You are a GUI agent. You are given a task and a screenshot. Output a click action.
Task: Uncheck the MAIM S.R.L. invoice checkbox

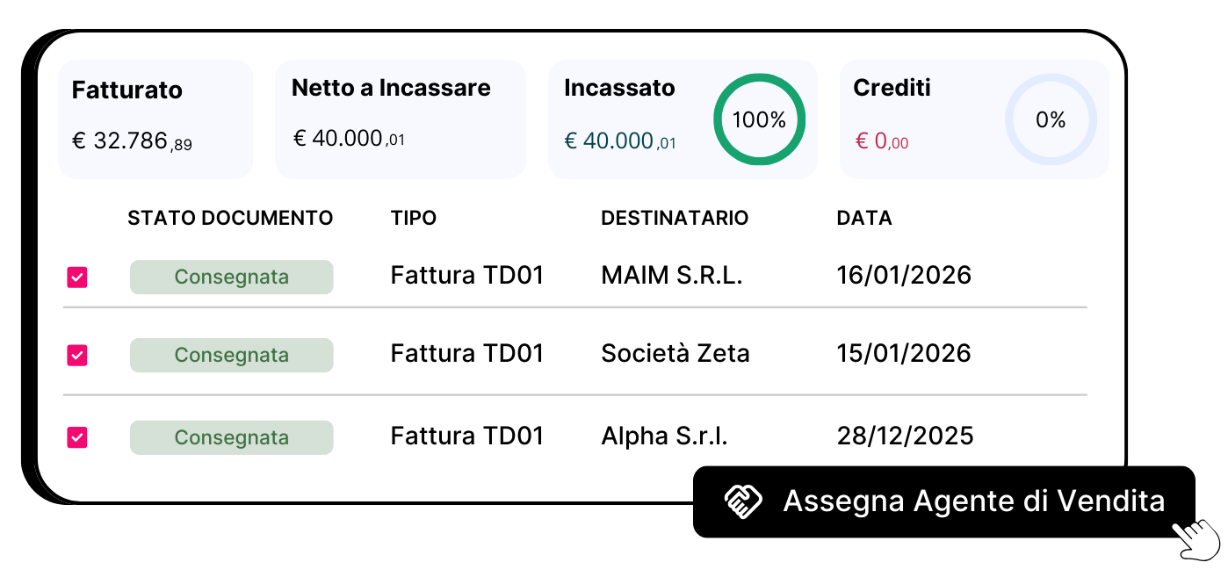[76, 277]
